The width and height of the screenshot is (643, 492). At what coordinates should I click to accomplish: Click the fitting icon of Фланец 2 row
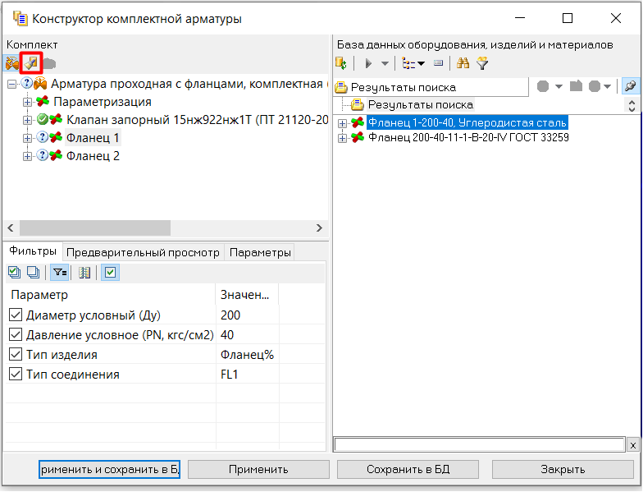pyautogui.click(x=56, y=156)
